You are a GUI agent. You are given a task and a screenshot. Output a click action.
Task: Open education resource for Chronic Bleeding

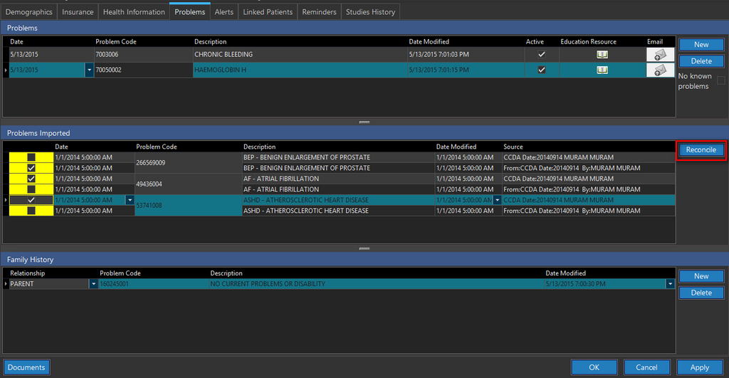tap(602, 55)
